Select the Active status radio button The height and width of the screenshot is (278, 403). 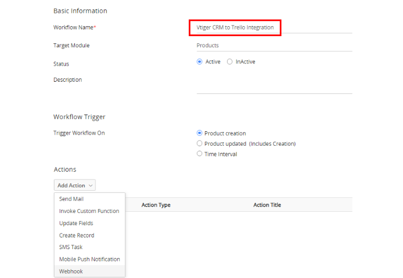[x=199, y=62]
